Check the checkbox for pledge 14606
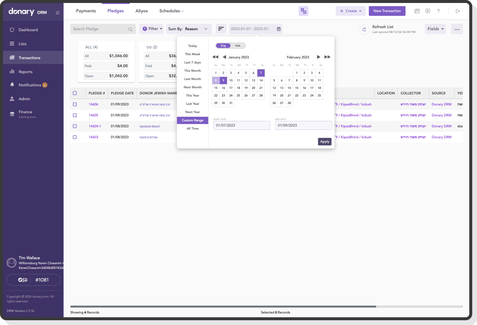Viewport: 477px width, 325px height. 75,104
